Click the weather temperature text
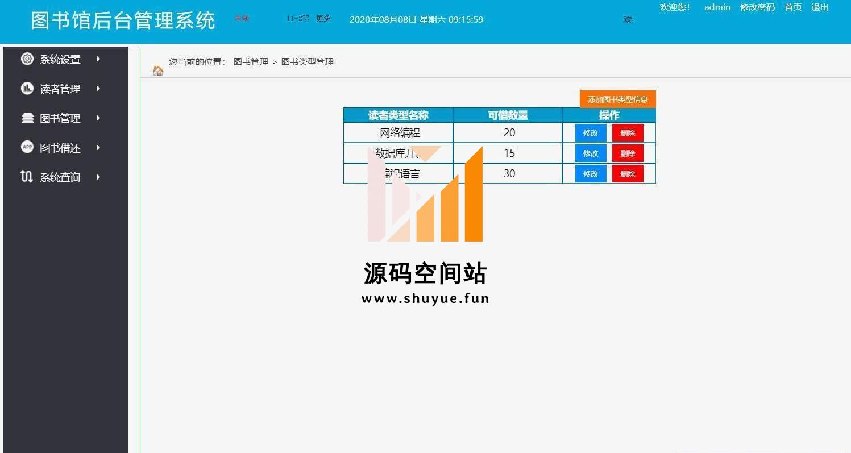851x453 pixels. [298, 18]
